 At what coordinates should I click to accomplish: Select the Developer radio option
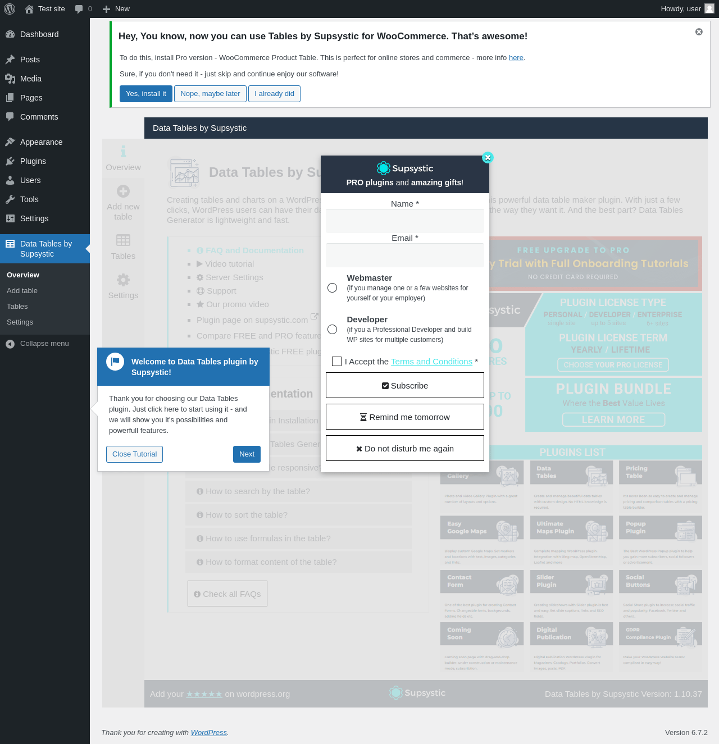(x=333, y=329)
